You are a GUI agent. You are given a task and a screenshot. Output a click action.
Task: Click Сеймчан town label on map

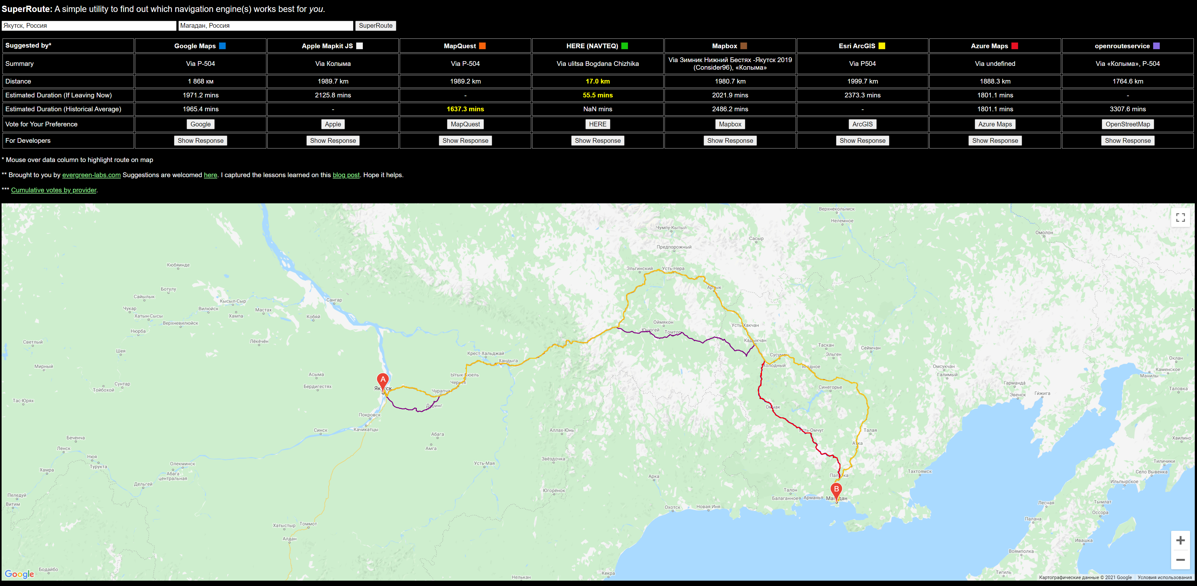(870, 348)
